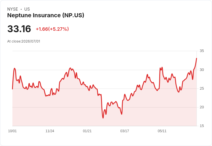The image size is (212, 146).
Task: Click the 35 horizontal gridline at chart top
Action: (x=105, y=51)
